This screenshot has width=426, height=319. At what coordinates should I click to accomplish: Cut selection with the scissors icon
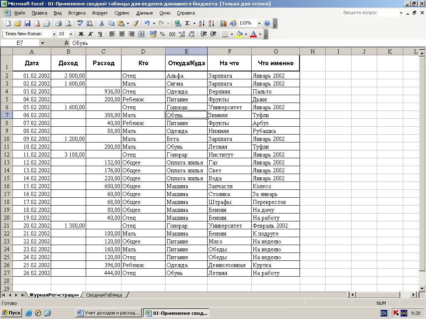102,23
